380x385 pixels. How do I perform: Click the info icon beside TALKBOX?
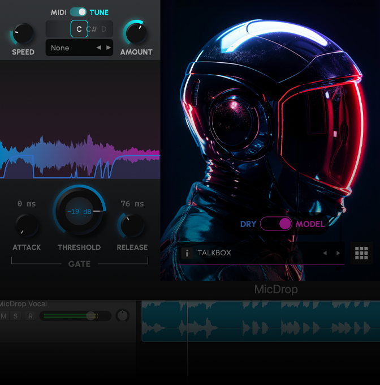pos(187,253)
